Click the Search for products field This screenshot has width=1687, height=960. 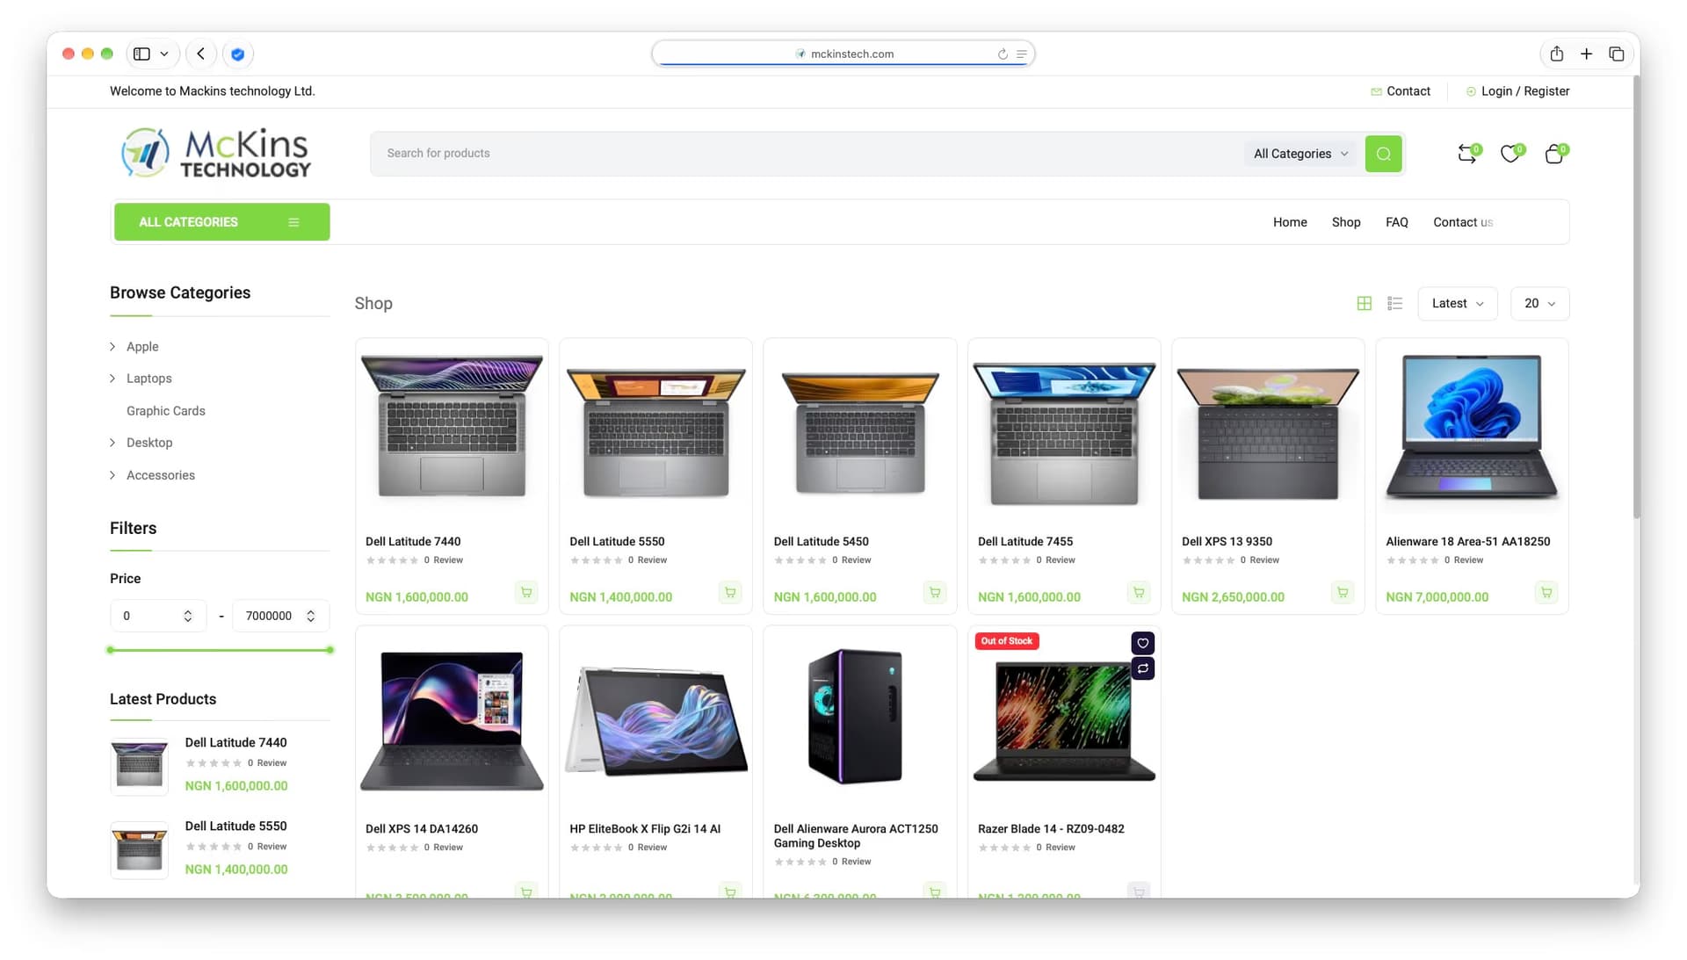808,154
